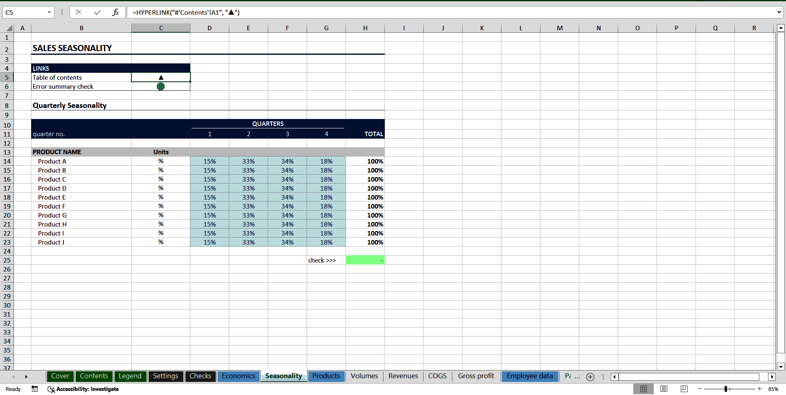The height and width of the screenshot is (395, 786).
Task: Click the vertical scrollbar up arrow
Action: (x=781, y=28)
